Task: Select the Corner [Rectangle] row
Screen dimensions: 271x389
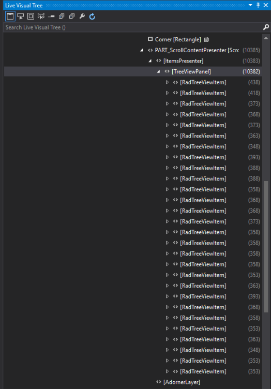Action: pyautogui.click(x=132, y=39)
